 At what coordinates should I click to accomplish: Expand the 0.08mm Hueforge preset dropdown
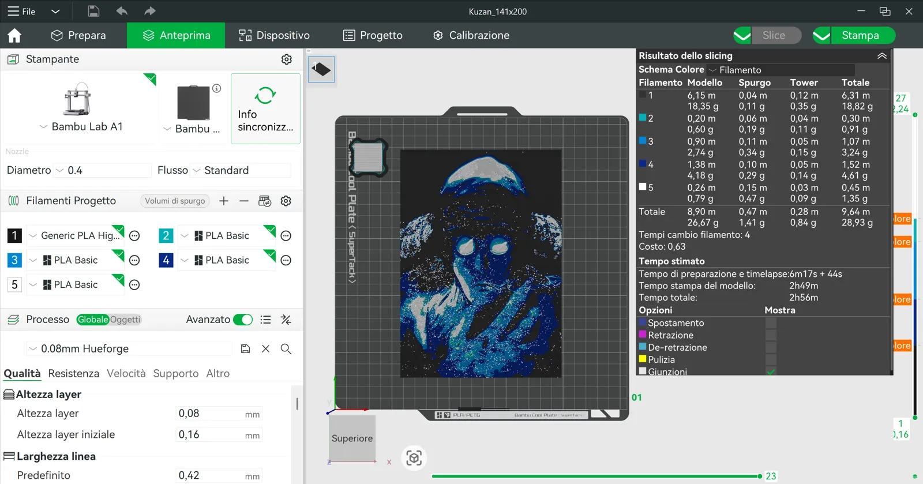[x=128, y=349]
